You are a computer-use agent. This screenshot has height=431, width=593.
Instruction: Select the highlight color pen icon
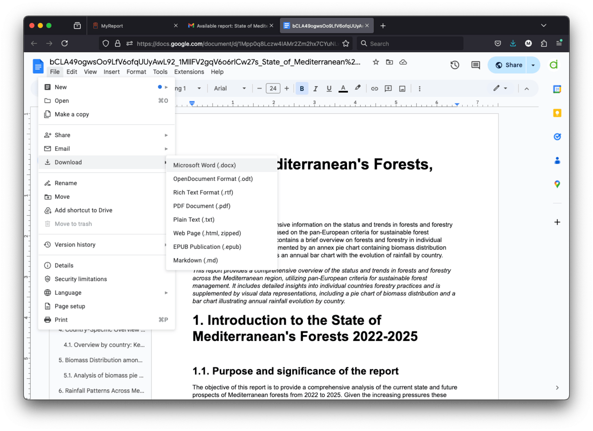pyautogui.click(x=358, y=88)
